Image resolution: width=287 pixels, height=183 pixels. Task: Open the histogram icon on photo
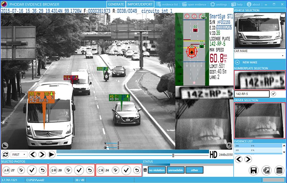pos(5,145)
